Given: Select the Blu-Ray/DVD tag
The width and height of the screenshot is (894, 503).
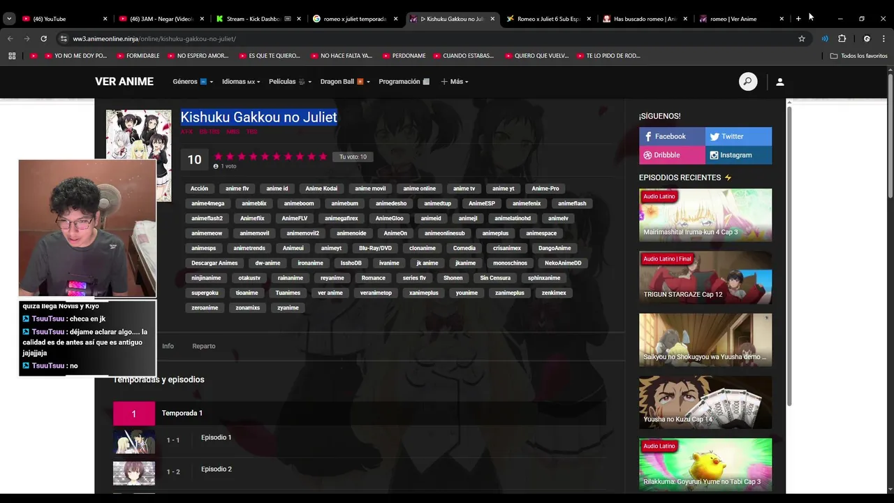Looking at the screenshot, I should [376, 248].
